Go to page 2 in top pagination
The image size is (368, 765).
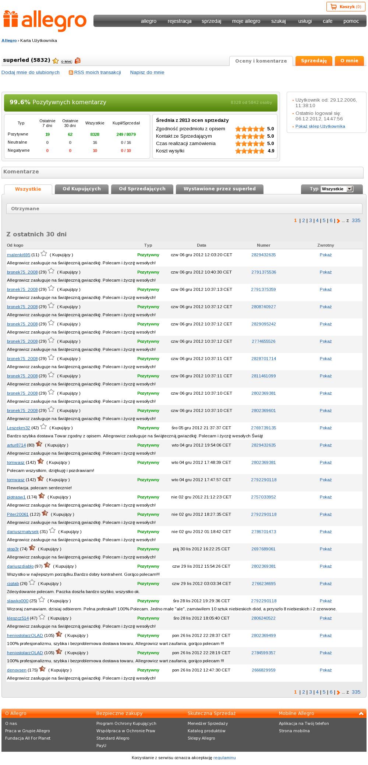pyautogui.click(x=304, y=221)
